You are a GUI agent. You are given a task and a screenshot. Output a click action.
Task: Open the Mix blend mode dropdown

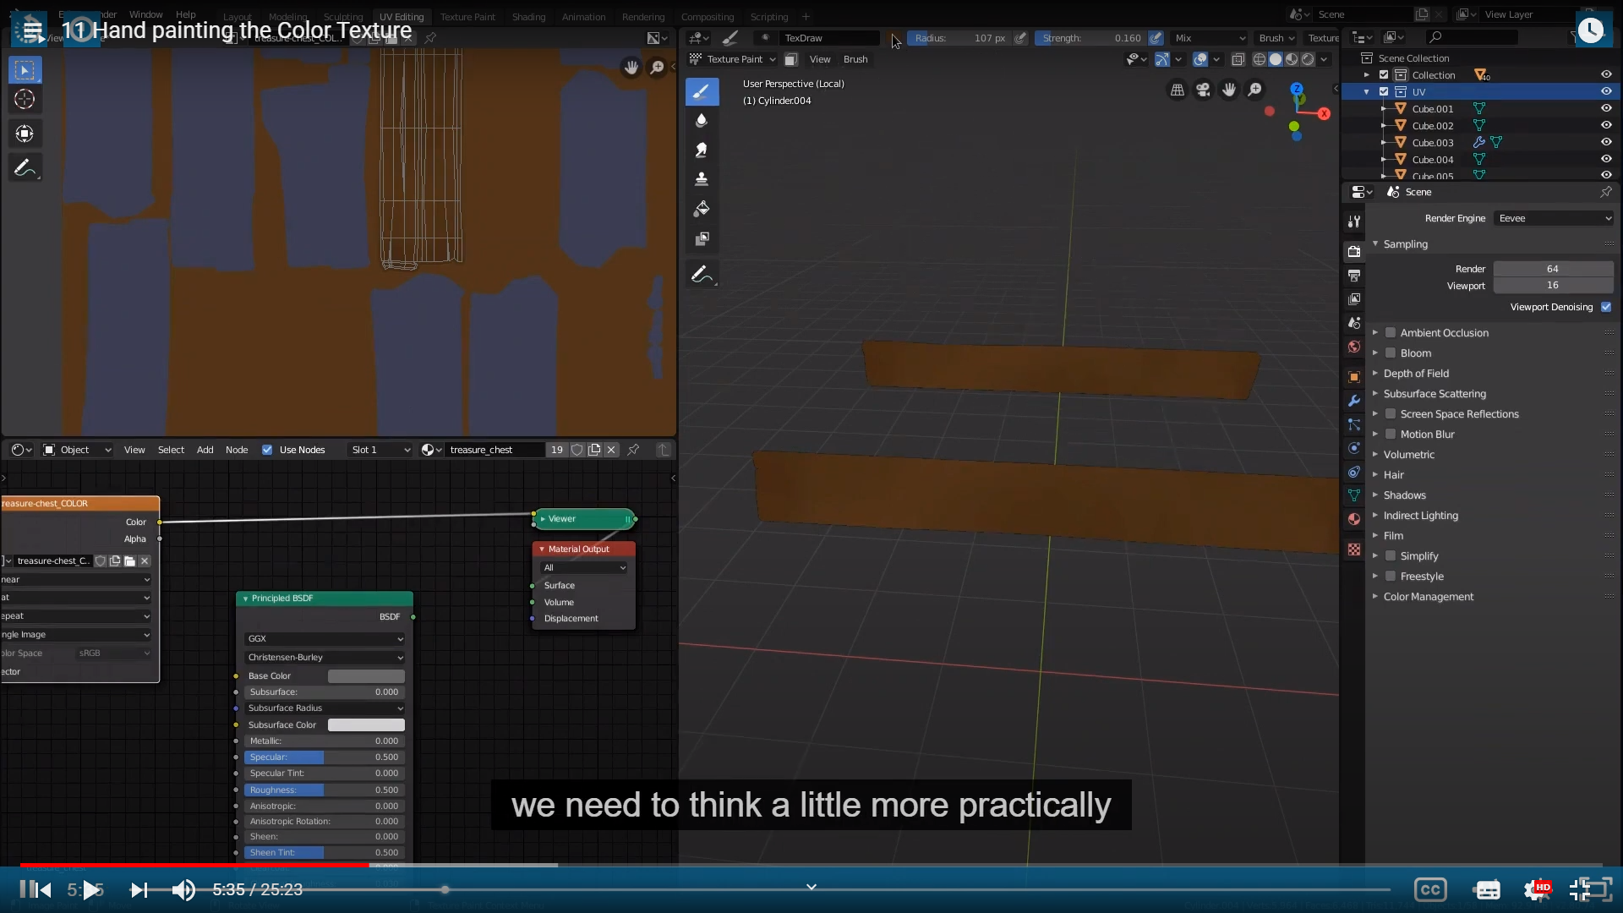pos(1209,38)
